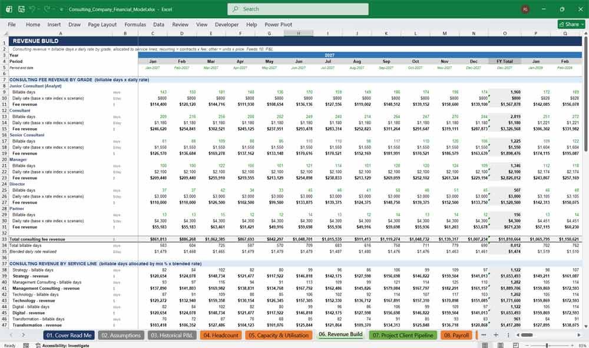The image size is (589, 348).
Task: Open the 04. Headcount sheet tab
Action: pos(221,335)
